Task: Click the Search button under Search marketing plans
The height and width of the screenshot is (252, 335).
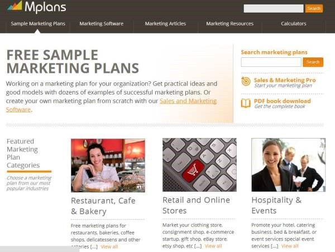Action: pos(313,62)
